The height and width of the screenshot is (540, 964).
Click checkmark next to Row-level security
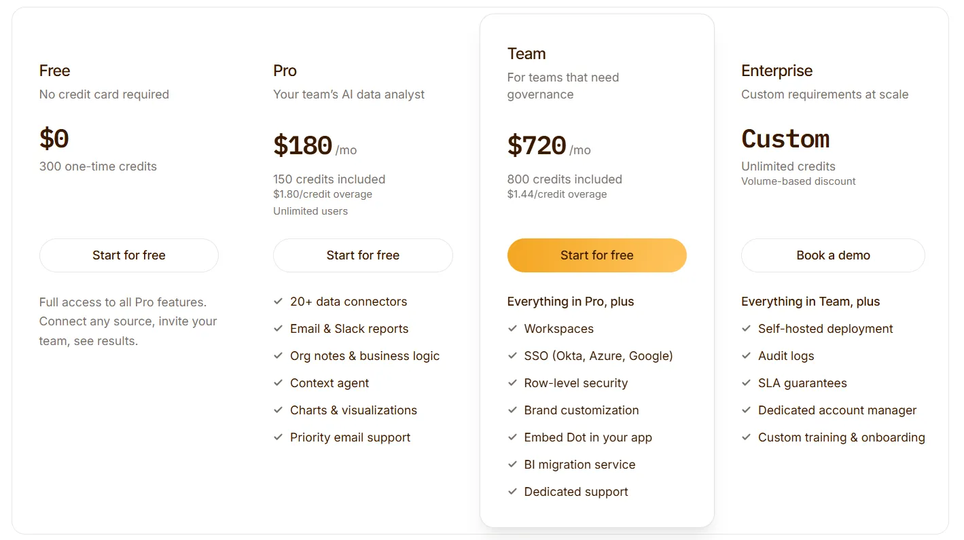click(512, 382)
